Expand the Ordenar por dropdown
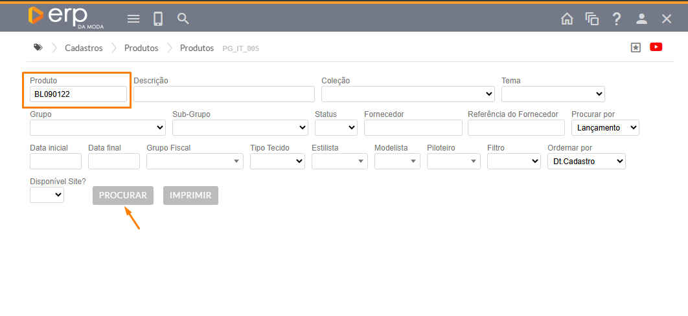The height and width of the screenshot is (316, 688). (x=586, y=161)
